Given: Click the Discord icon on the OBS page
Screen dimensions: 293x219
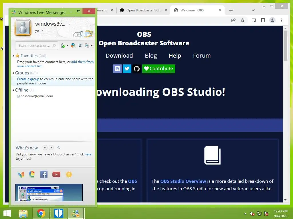Looking at the screenshot, I should (x=117, y=69).
